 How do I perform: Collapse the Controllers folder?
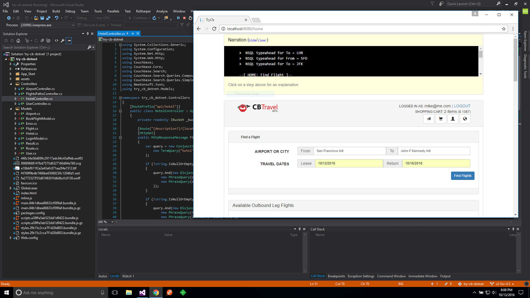click(x=11, y=84)
